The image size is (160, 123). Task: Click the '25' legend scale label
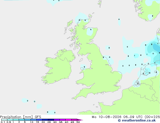coord(49,122)
